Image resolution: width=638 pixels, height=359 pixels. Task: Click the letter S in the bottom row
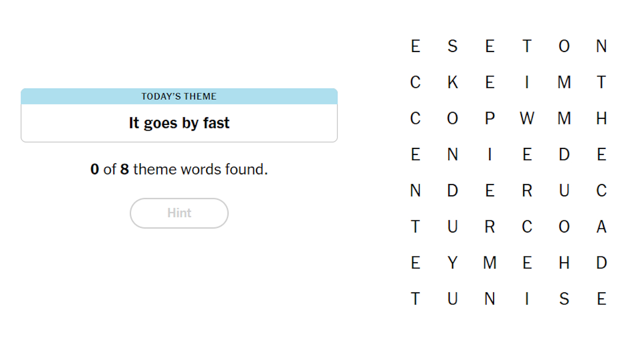pos(564,299)
